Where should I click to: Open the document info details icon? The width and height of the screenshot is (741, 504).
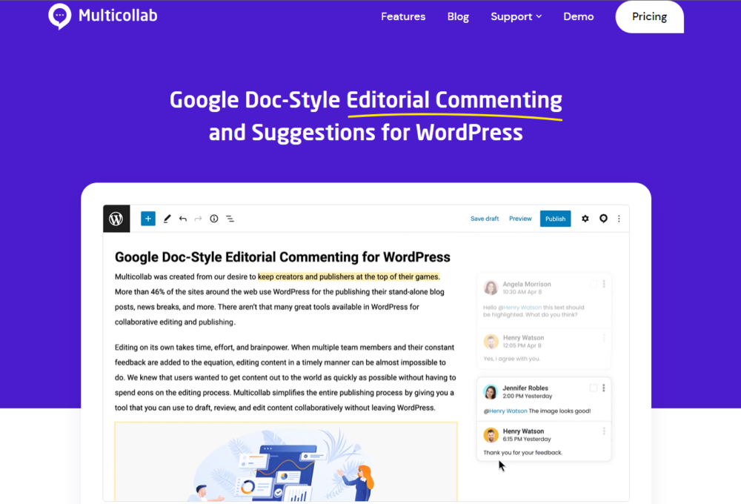214,219
